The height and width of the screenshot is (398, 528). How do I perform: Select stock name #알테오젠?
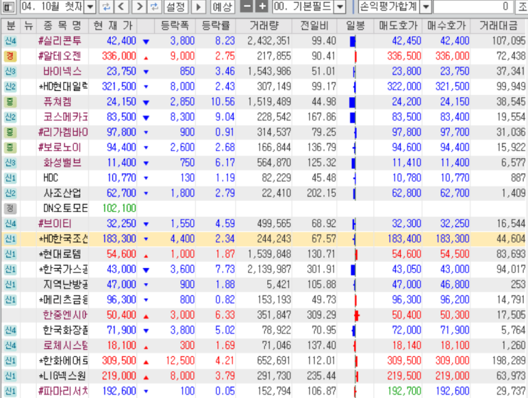(60, 56)
